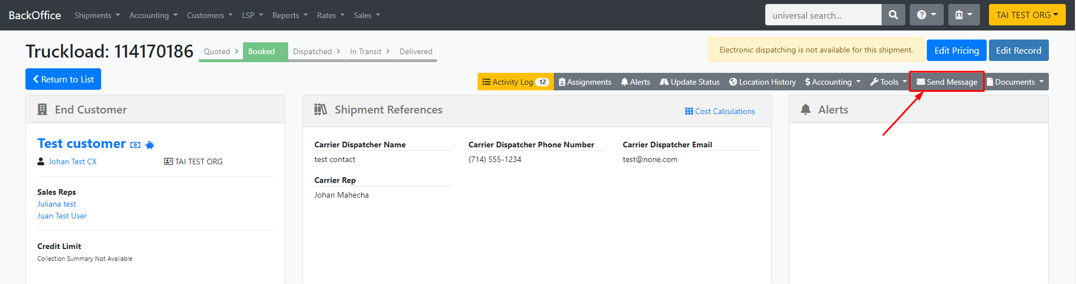Open the Cost Calculations link
1076x284 pixels.
pyautogui.click(x=719, y=111)
